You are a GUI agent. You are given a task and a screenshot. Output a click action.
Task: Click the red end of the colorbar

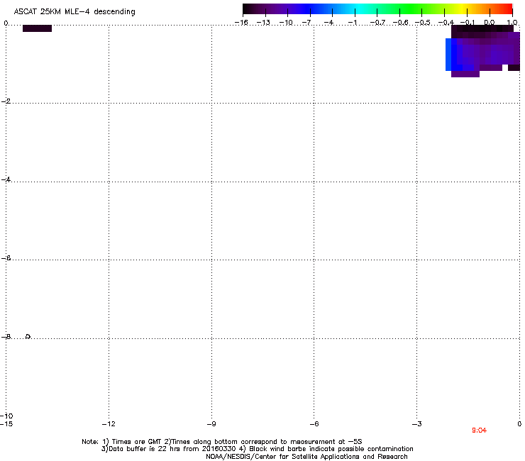506,9
